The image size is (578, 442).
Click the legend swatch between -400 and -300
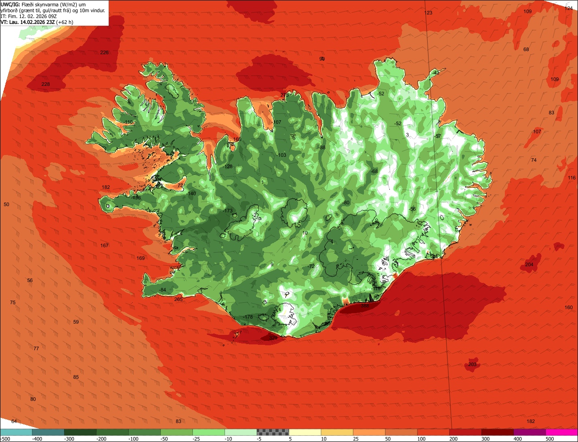point(48,432)
